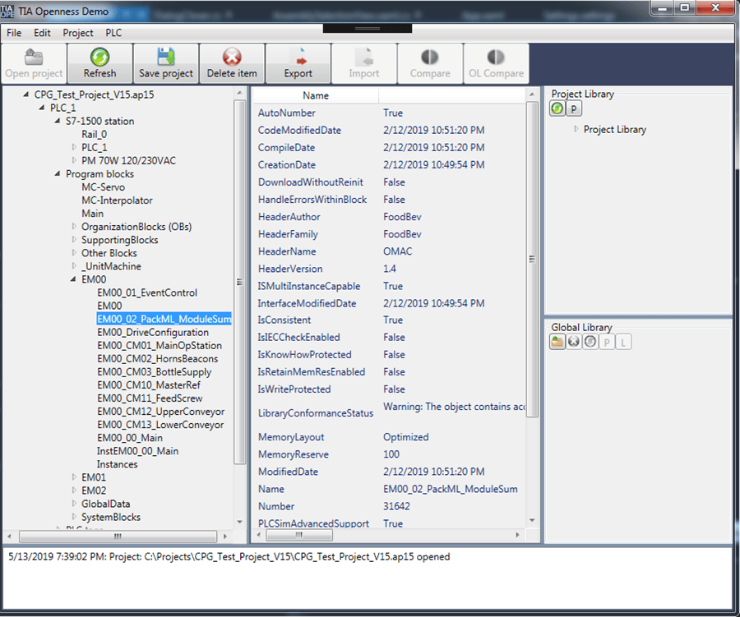Click the Name column header

pyautogui.click(x=316, y=95)
